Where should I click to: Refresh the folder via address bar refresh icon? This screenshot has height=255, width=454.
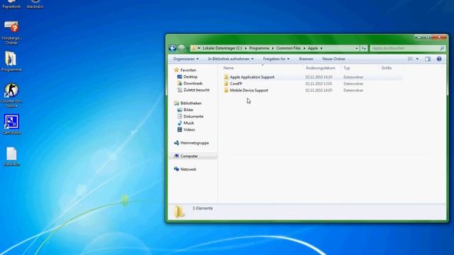pyautogui.click(x=364, y=48)
